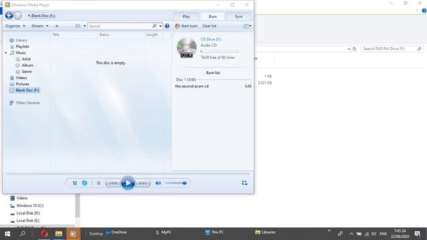
Task: Refresh the Explorer address bar
Action: [354, 49]
